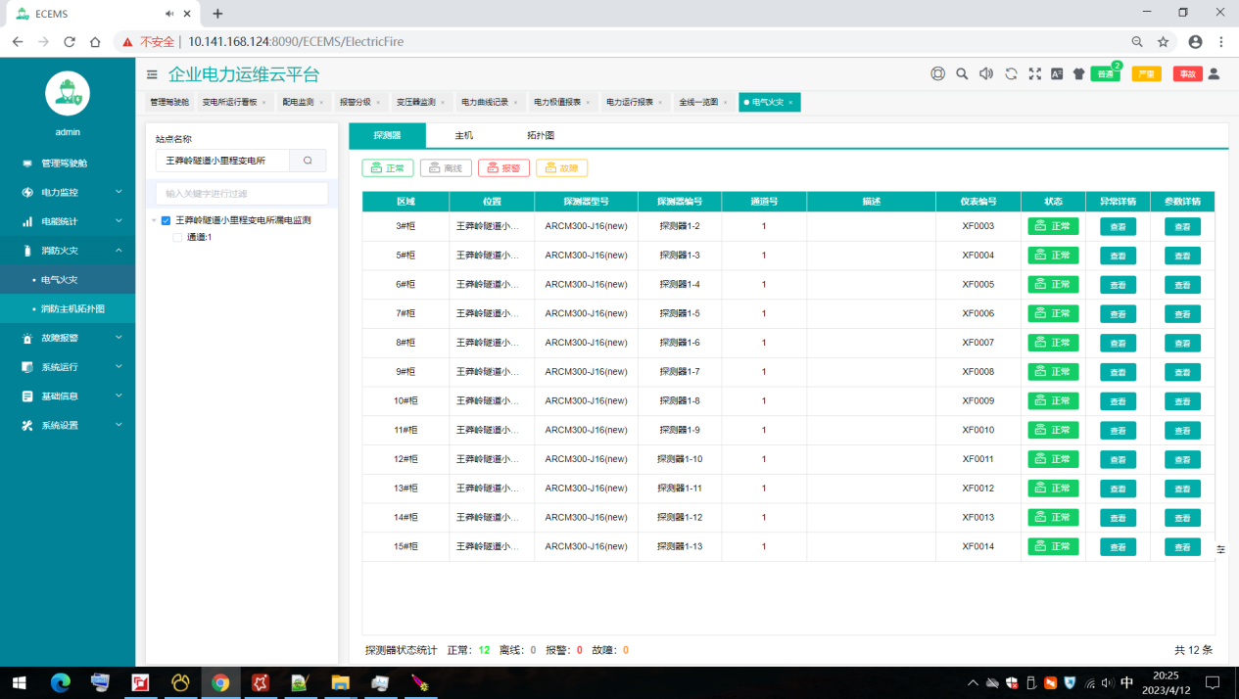Click the refresh icon in header
This screenshot has height=699, width=1239.
(x=1011, y=73)
